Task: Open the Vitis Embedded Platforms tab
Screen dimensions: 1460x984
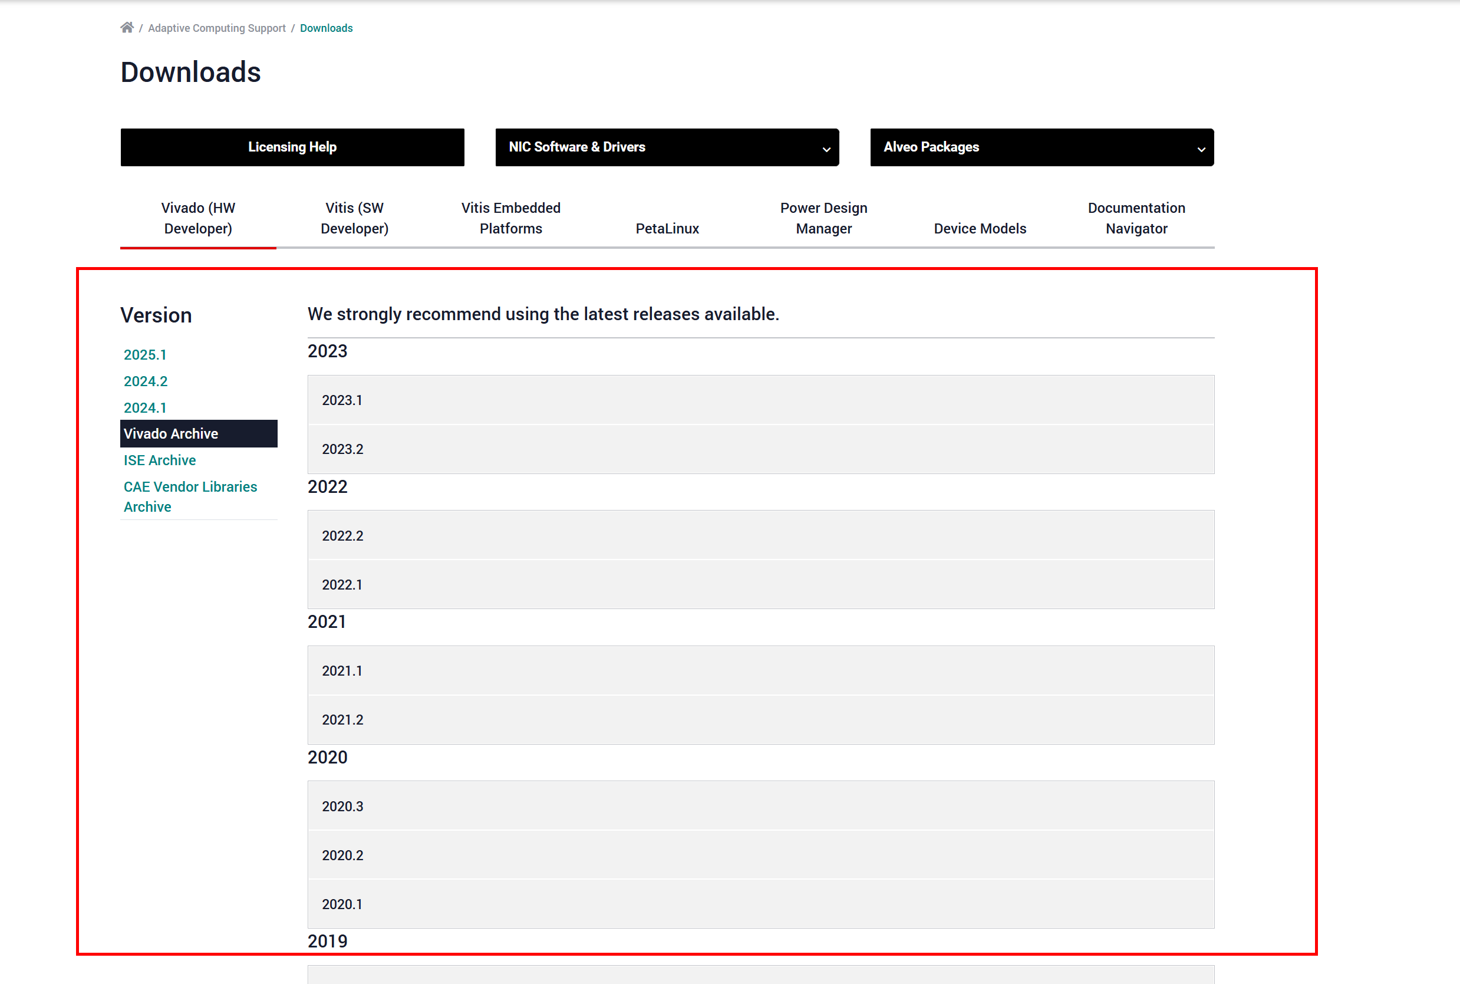Action: tap(510, 218)
